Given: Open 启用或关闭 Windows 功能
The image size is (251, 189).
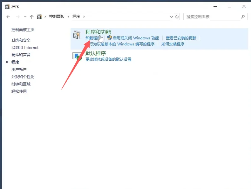Looking at the screenshot, I should (136, 38).
